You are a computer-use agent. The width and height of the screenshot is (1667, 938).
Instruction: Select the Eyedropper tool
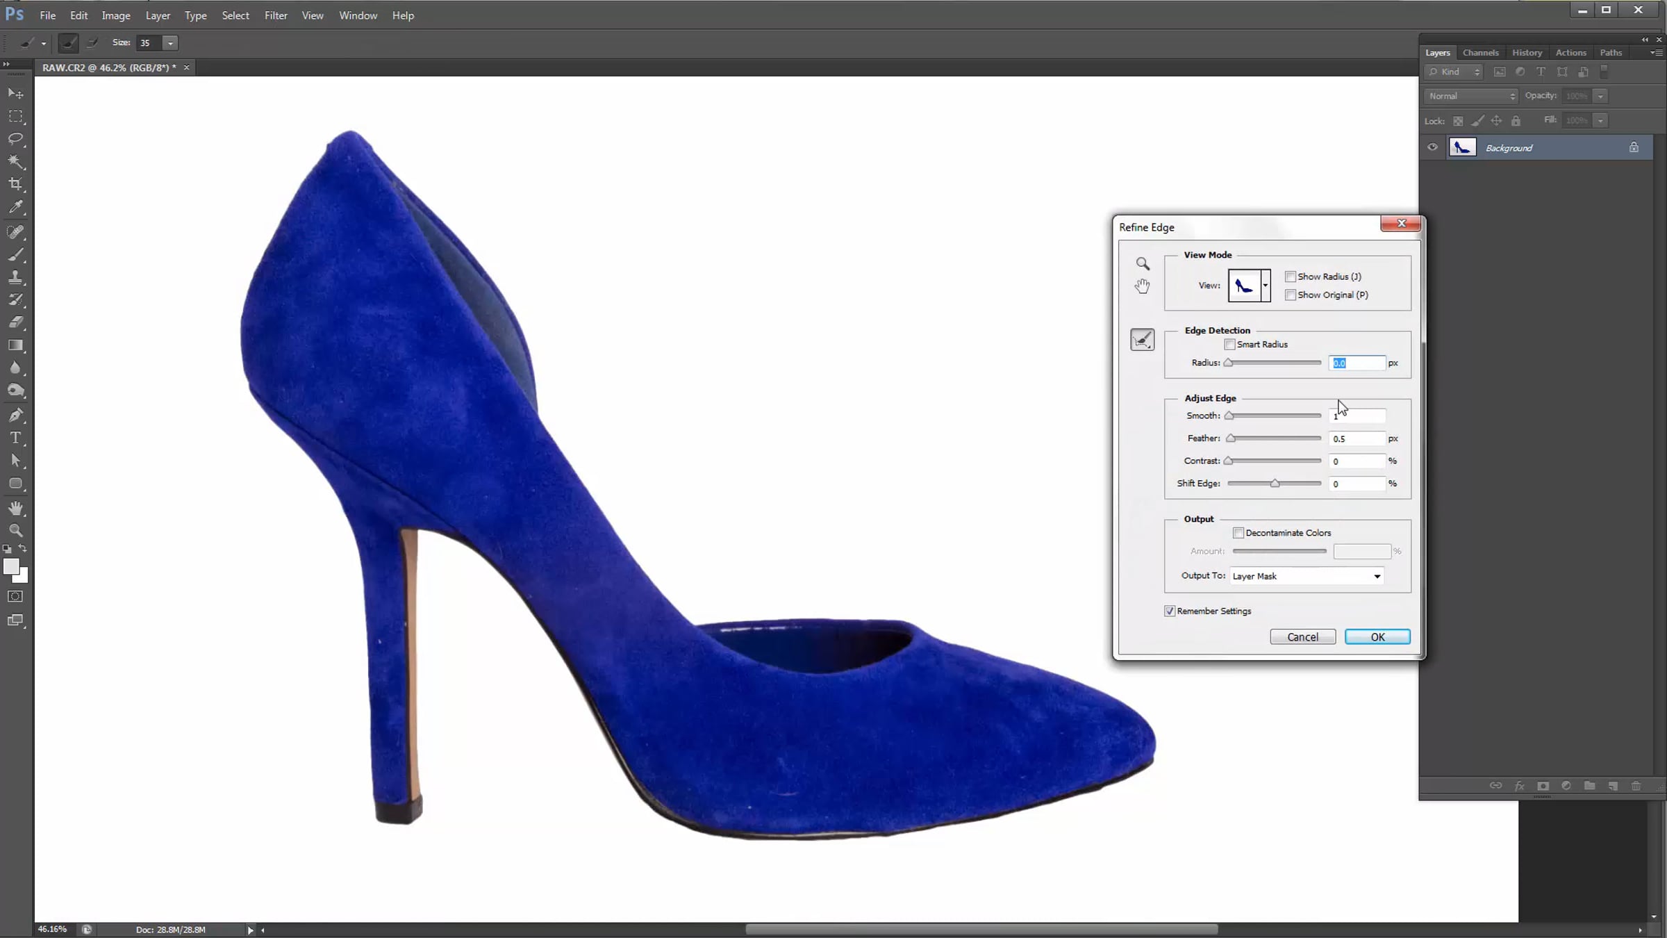[x=15, y=207]
